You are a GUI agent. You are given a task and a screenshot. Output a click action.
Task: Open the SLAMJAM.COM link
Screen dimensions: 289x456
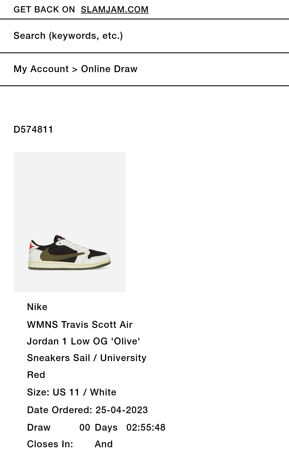click(x=115, y=9)
